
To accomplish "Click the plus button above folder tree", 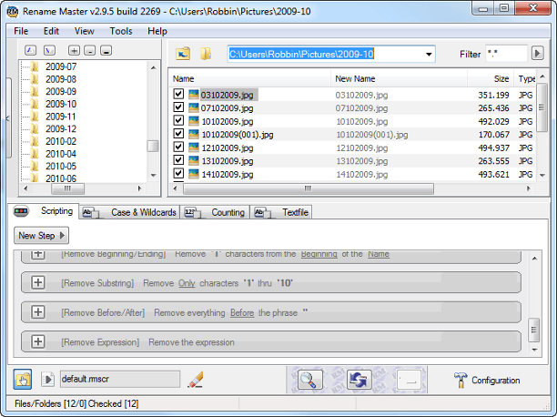I will (74, 50).
